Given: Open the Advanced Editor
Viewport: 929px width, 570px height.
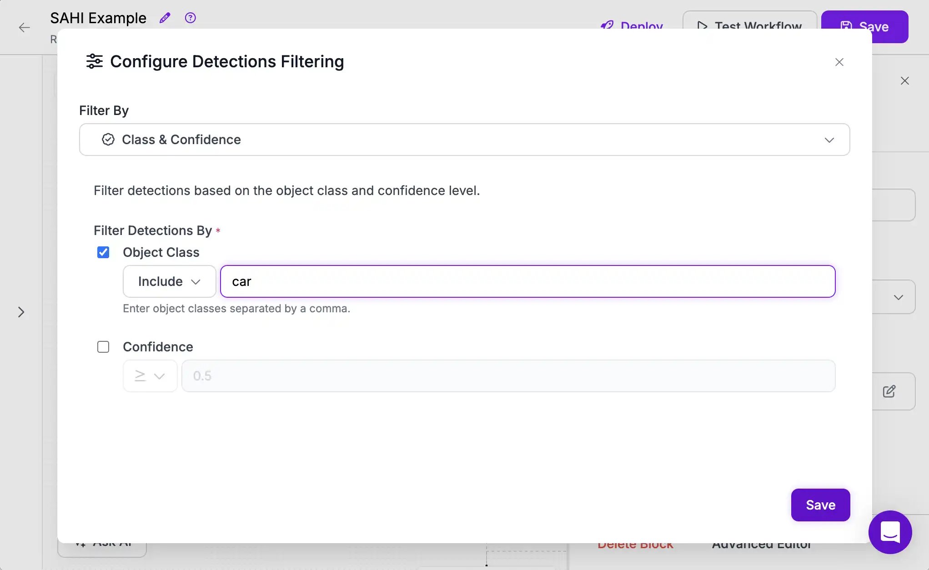Looking at the screenshot, I should 762,545.
